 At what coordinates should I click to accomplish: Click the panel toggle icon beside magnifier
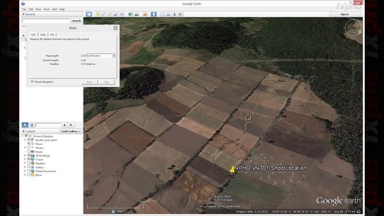[31, 125]
